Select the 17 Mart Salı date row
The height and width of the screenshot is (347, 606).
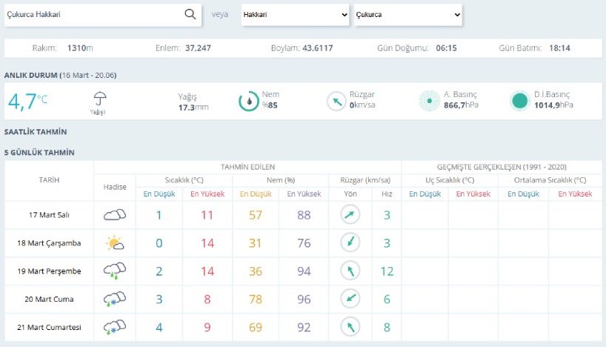(x=49, y=215)
